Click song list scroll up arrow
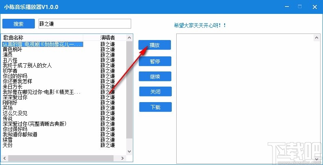This screenshot has width=323, height=165. tap(130, 38)
